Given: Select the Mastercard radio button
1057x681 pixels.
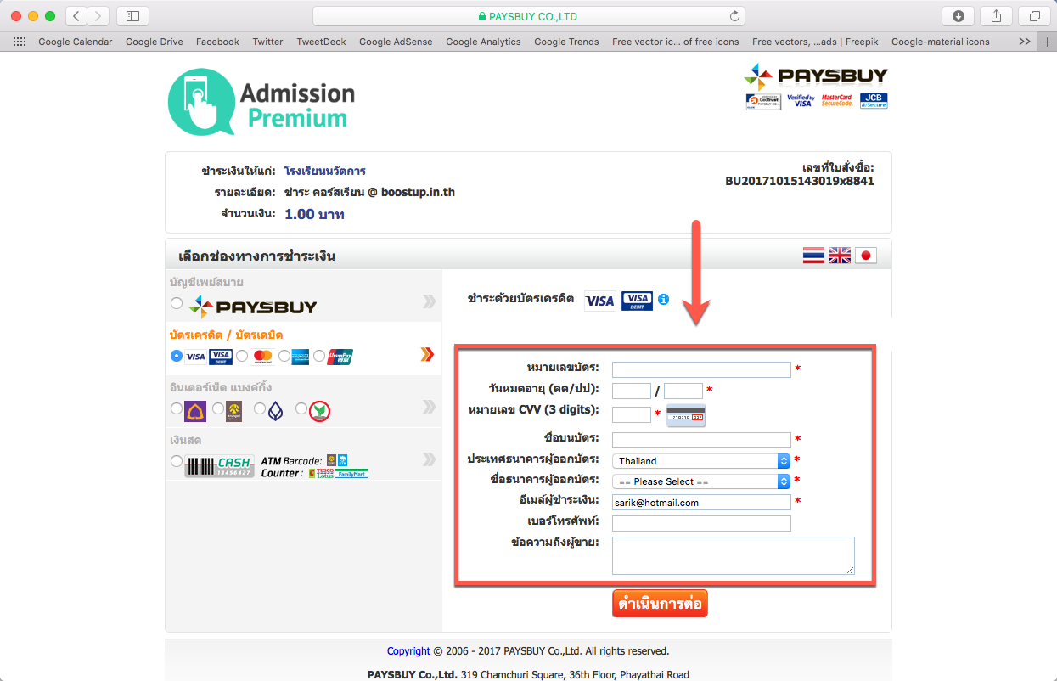Looking at the screenshot, I should point(242,356).
